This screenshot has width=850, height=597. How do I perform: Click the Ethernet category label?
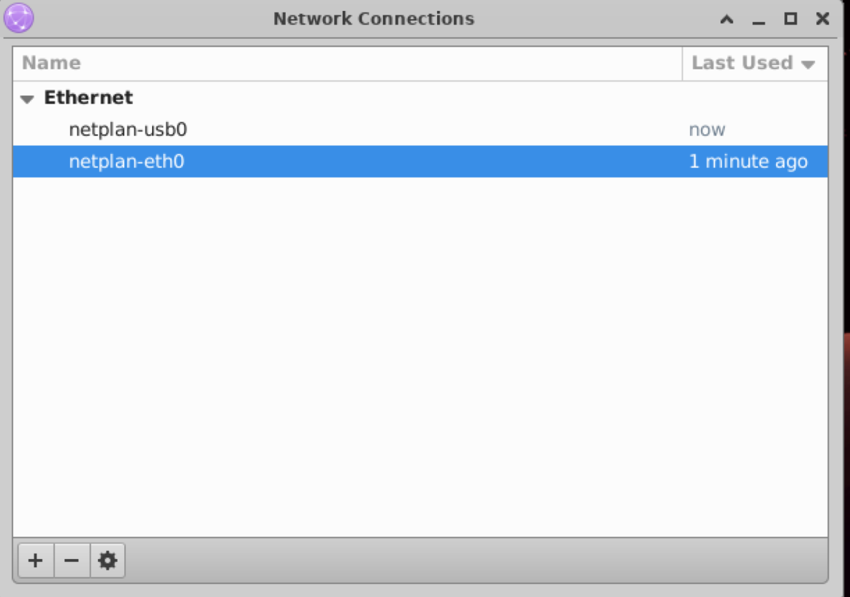tap(88, 97)
